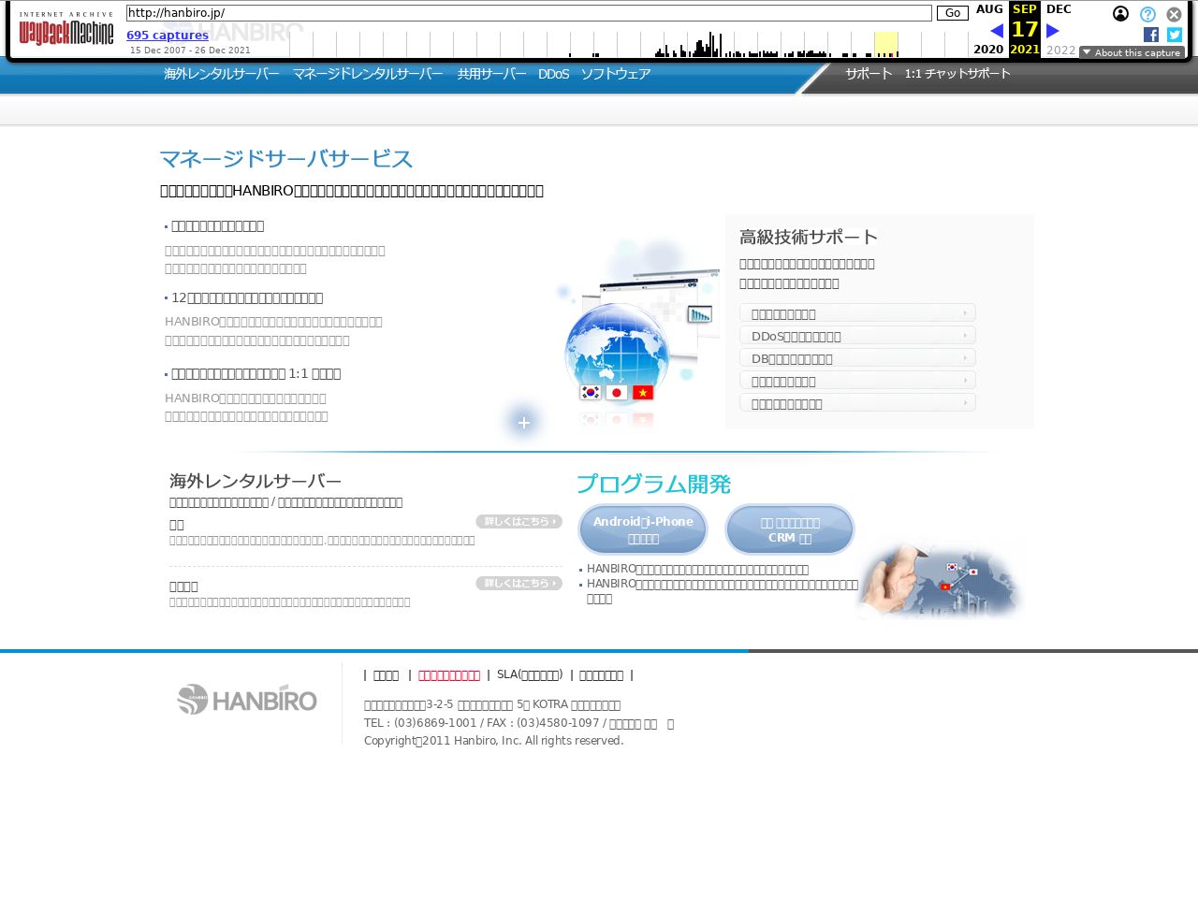
Task: Open the SLA footer link
Action: coord(530,674)
